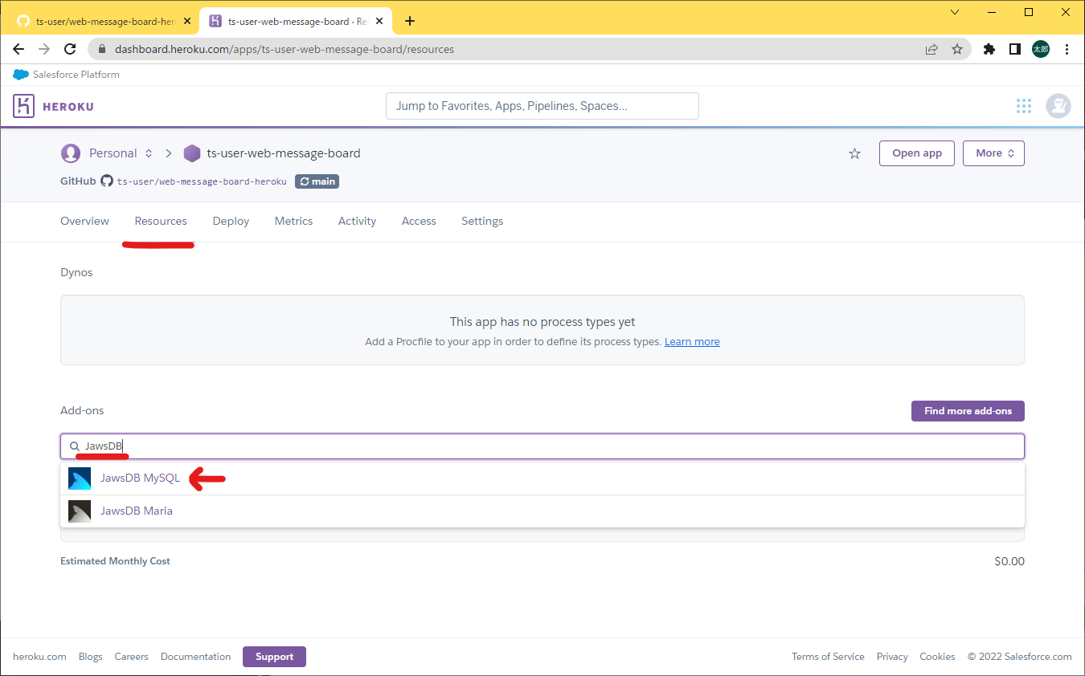Reload the current page
The height and width of the screenshot is (676, 1085).
[70, 49]
